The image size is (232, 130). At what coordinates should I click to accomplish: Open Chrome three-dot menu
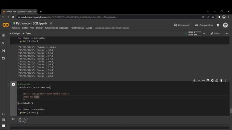click(229, 17)
